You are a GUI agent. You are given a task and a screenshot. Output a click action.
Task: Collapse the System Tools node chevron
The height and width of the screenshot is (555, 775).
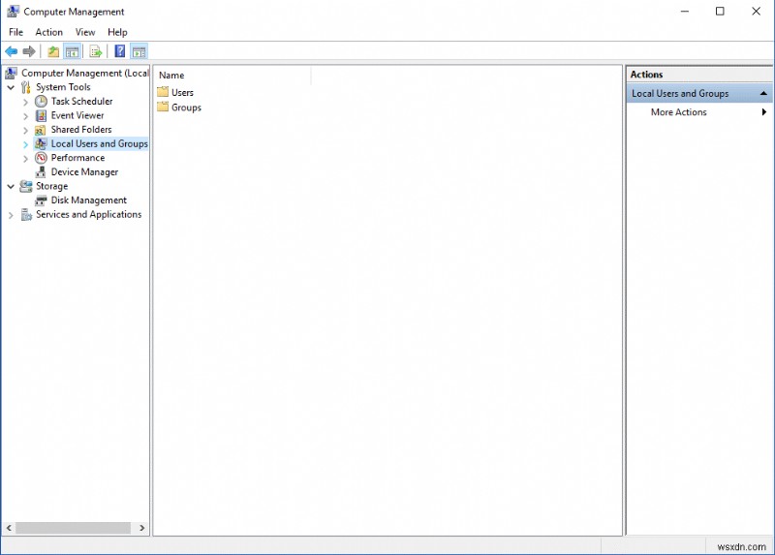pyautogui.click(x=11, y=87)
